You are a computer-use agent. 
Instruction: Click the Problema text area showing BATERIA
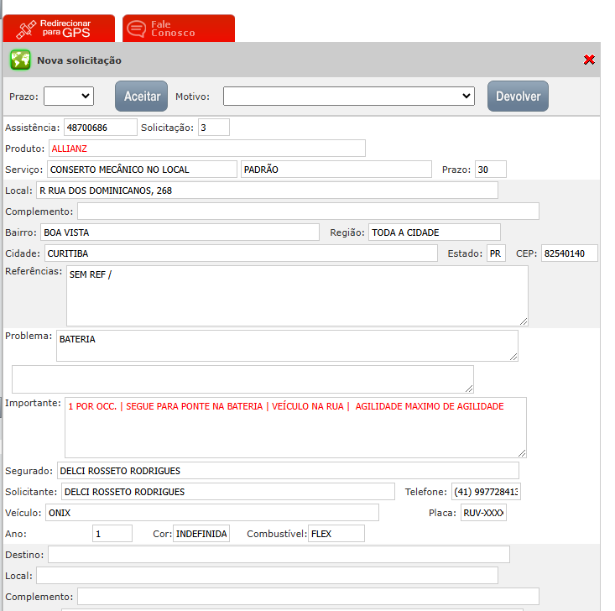[x=287, y=346]
